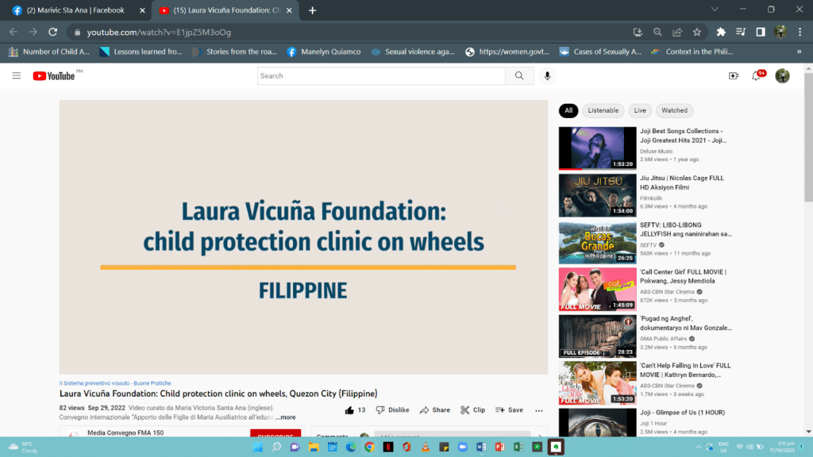Click the search magnifier button

pyautogui.click(x=519, y=75)
